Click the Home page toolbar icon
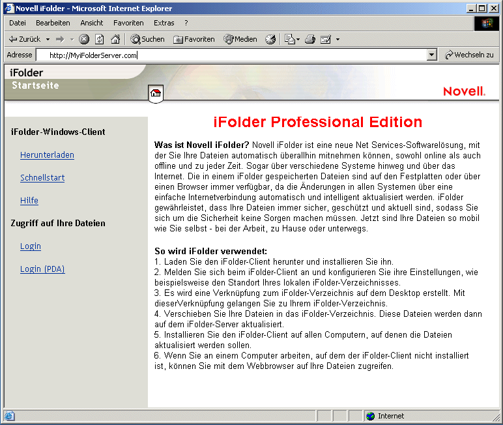 [115, 39]
